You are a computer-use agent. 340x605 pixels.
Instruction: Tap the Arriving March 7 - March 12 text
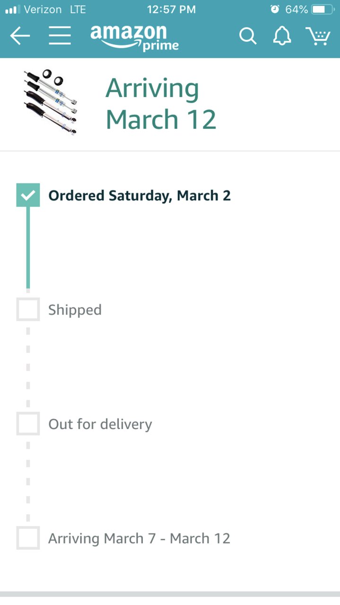(x=139, y=538)
